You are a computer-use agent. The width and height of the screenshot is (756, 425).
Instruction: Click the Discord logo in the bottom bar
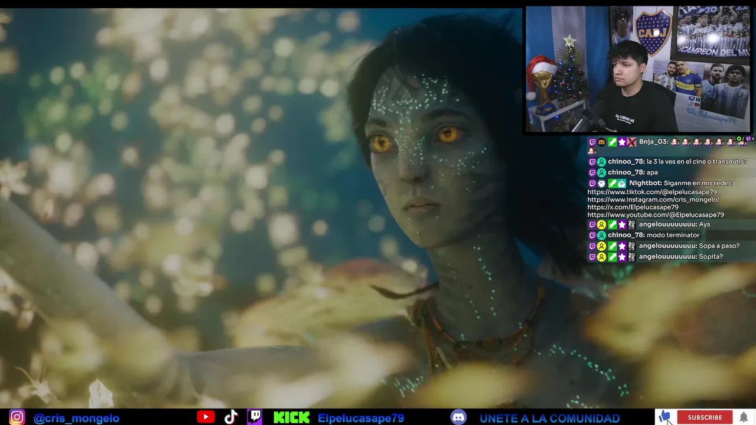point(458,417)
